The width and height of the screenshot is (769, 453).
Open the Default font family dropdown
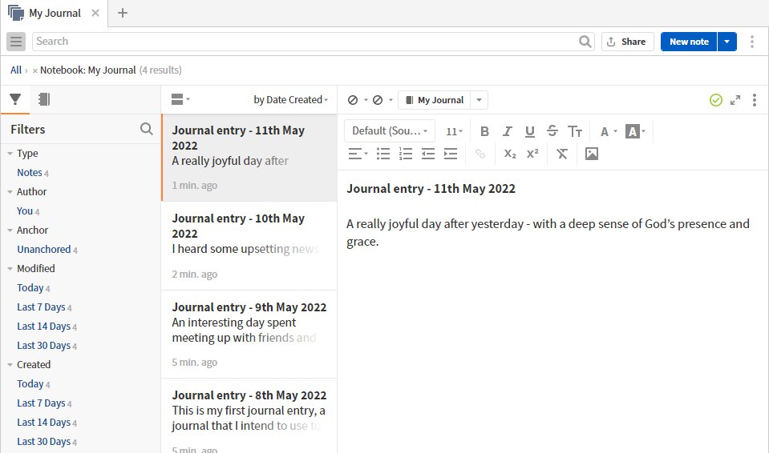pyautogui.click(x=390, y=130)
